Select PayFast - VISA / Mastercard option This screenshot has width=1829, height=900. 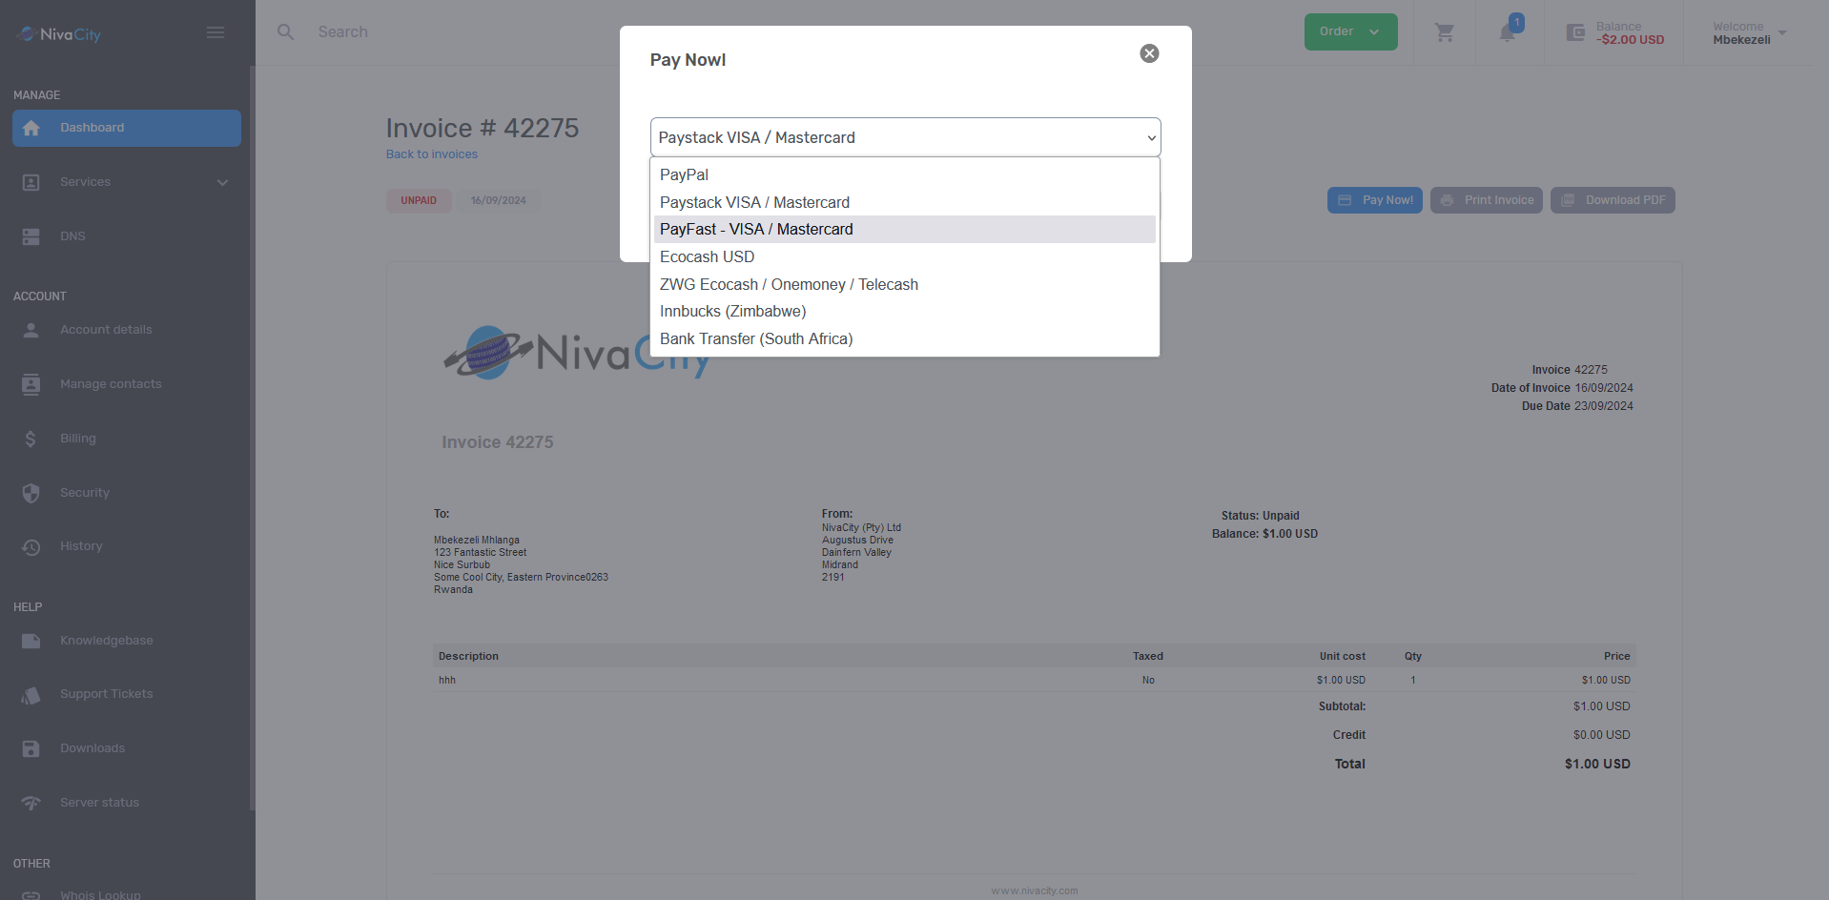(905, 230)
